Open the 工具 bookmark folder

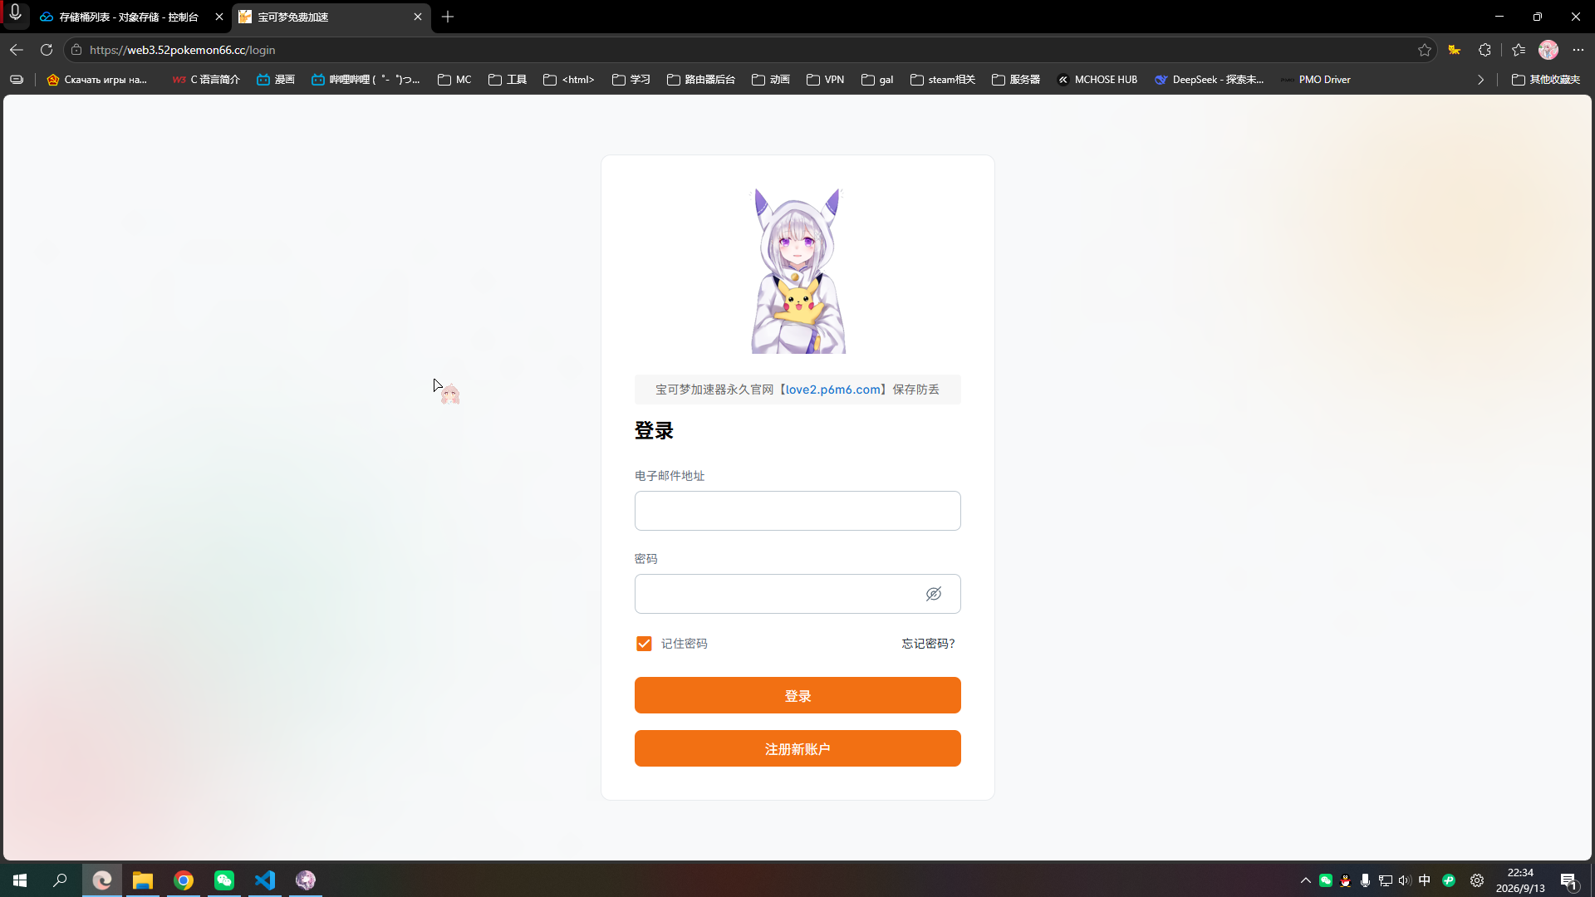pyautogui.click(x=508, y=80)
